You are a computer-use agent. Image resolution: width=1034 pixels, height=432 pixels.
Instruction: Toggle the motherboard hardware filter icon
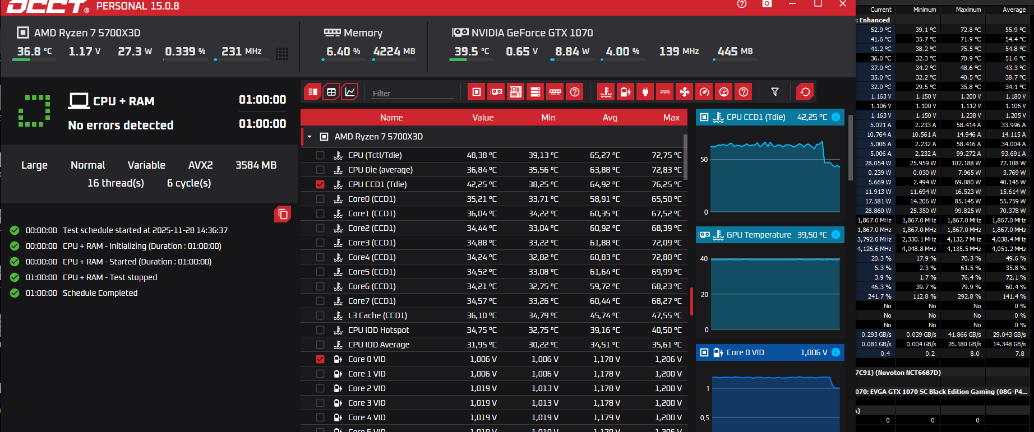[516, 92]
